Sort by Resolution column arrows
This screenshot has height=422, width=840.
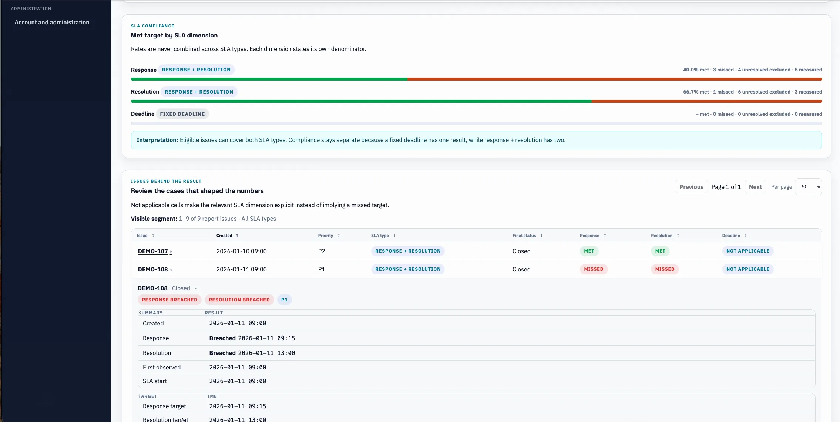pos(678,236)
